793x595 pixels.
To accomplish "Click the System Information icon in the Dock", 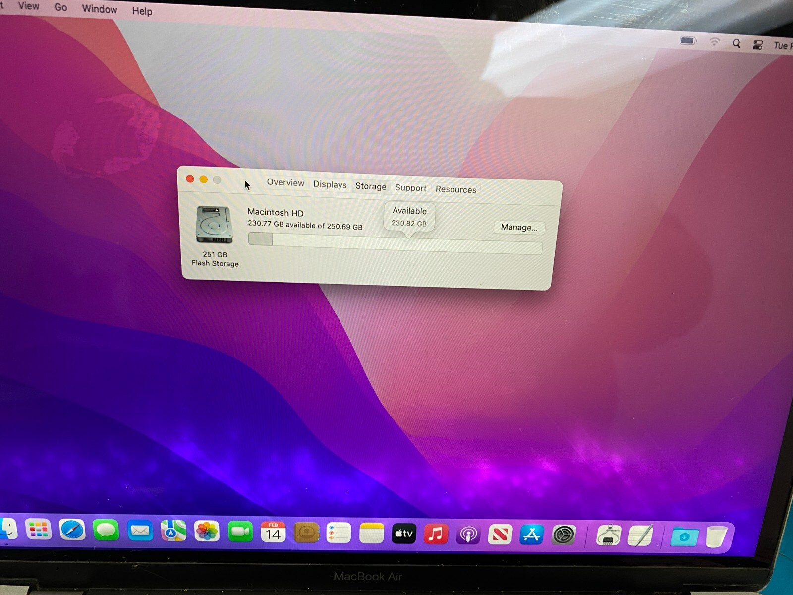I will (x=609, y=536).
